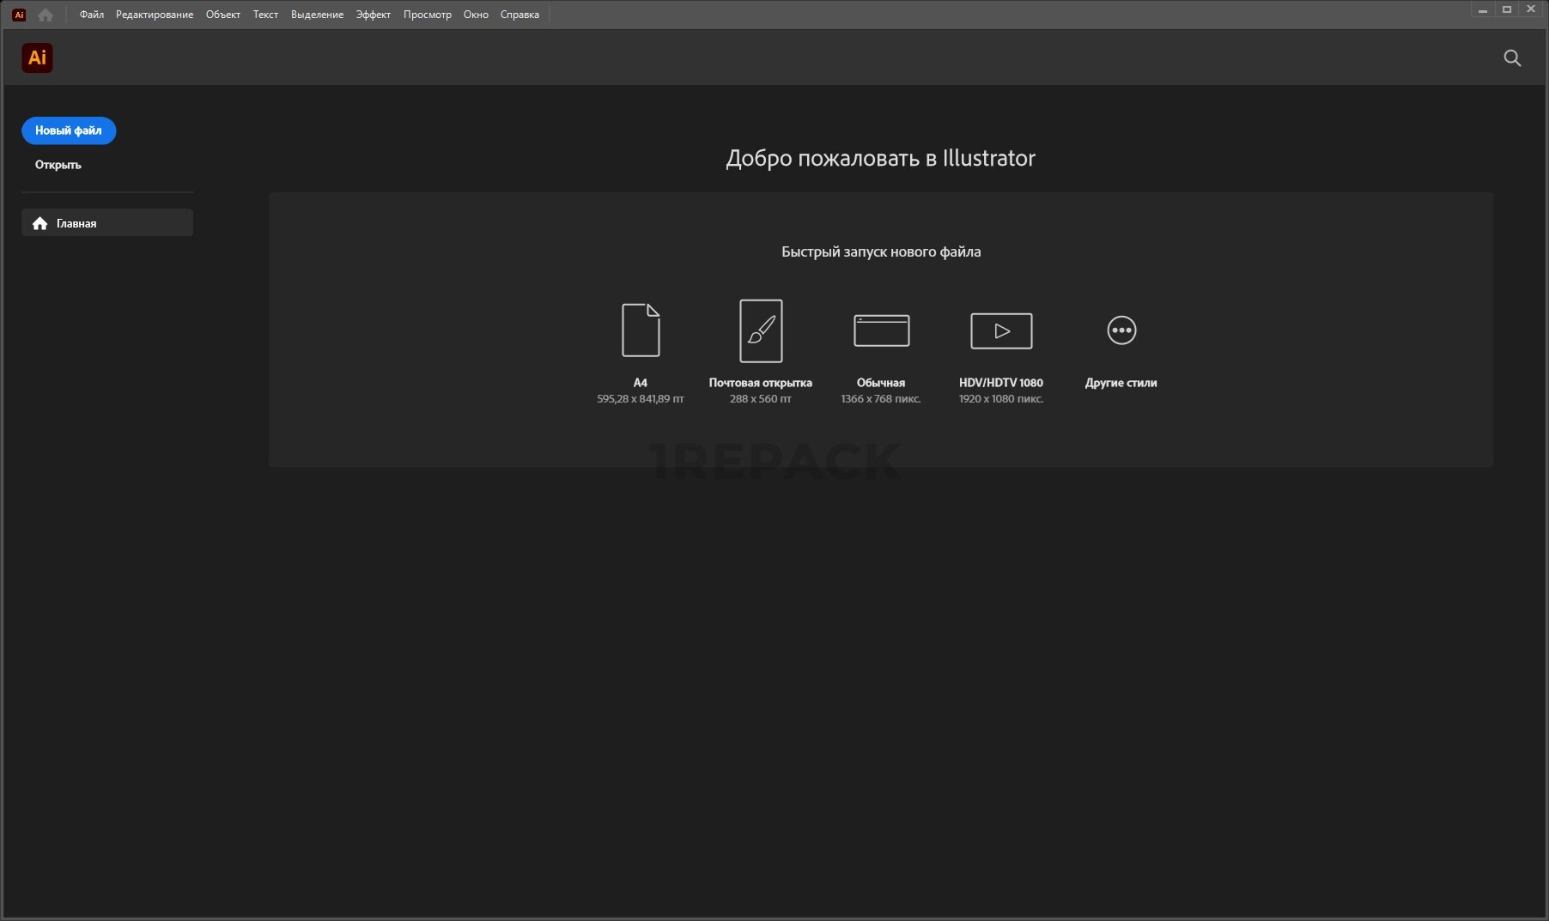The image size is (1549, 921).
Task: Open the Выделение menu
Action: [x=317, y=15]
